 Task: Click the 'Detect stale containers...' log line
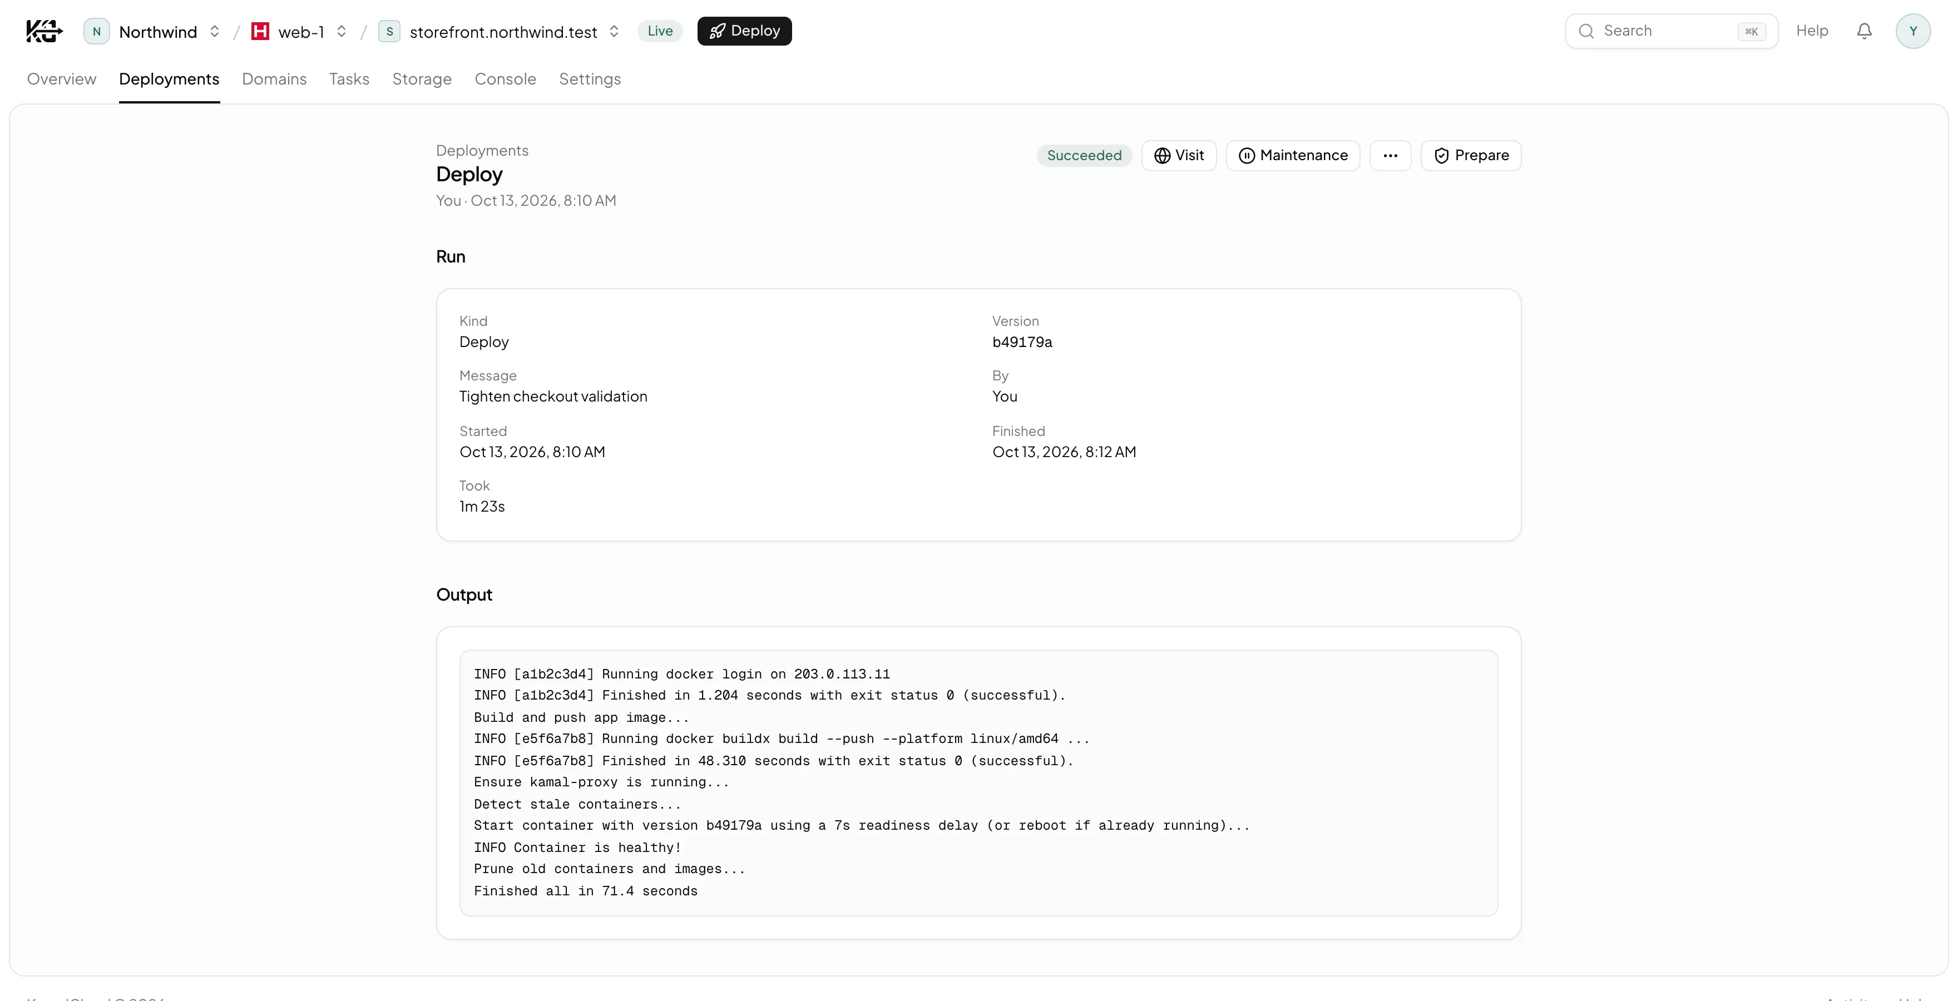coord(578,804)
